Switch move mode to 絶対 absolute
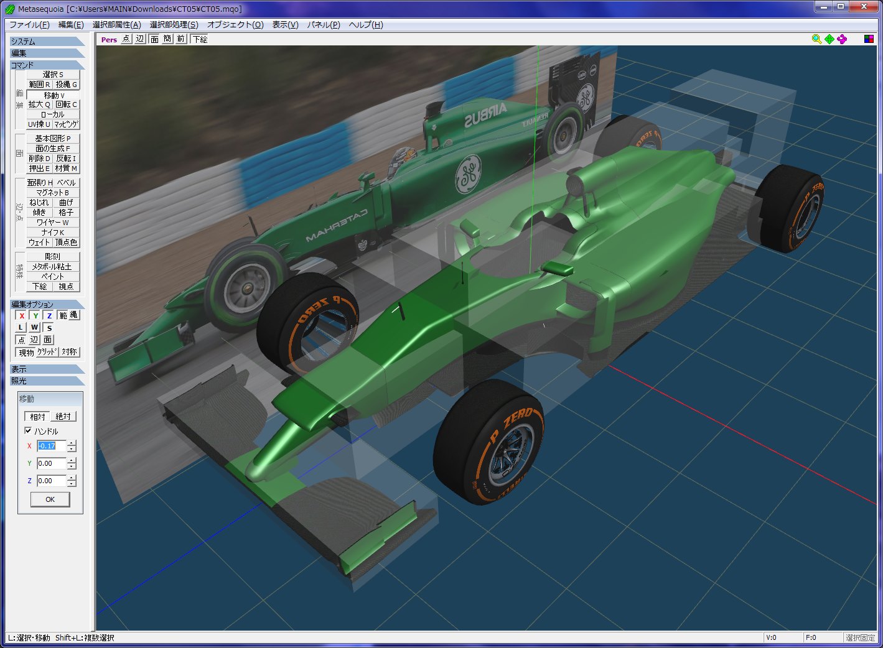The height and width of the screenshot is (648, 883). pyautogui.click(x=63, y=416)
